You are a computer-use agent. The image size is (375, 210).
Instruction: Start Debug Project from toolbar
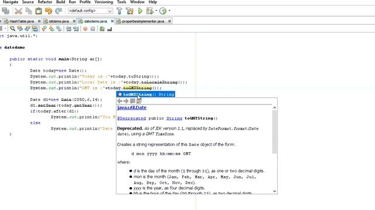point(150,11)
